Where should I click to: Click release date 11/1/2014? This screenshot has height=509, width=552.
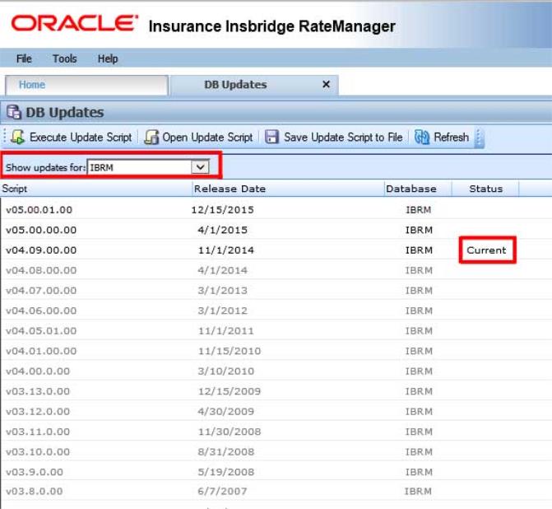point(225,250)
